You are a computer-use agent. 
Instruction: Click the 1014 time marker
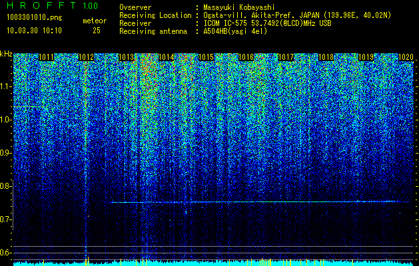coord(167,57)
